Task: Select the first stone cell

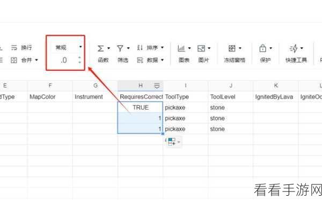Action: click(x=231, y=107)
